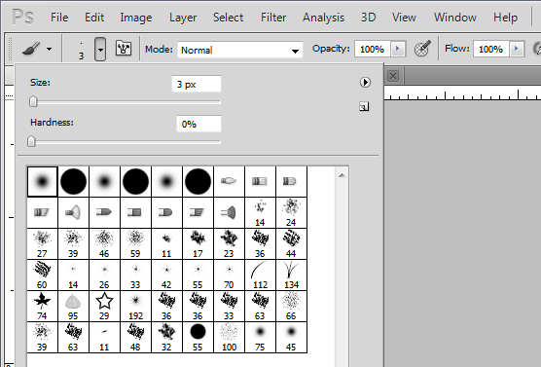The width and height of the screenshot is (541, 367).
Task: Open the Help menu
Action: pyautogui.click(x=505, y=18)
